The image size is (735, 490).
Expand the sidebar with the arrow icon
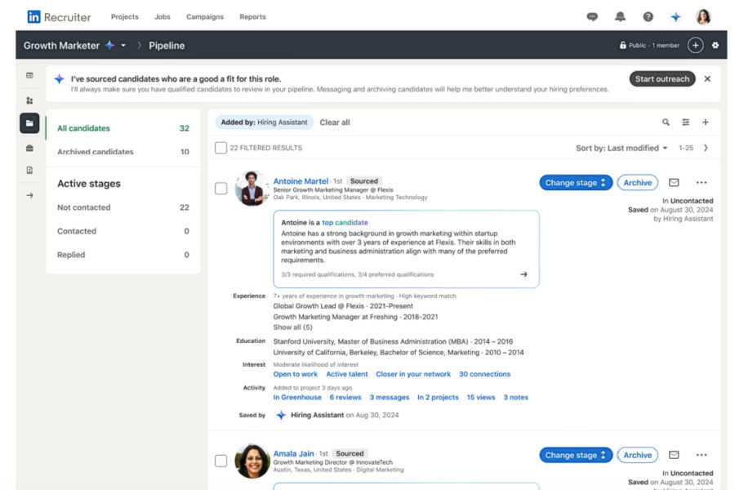29,195
